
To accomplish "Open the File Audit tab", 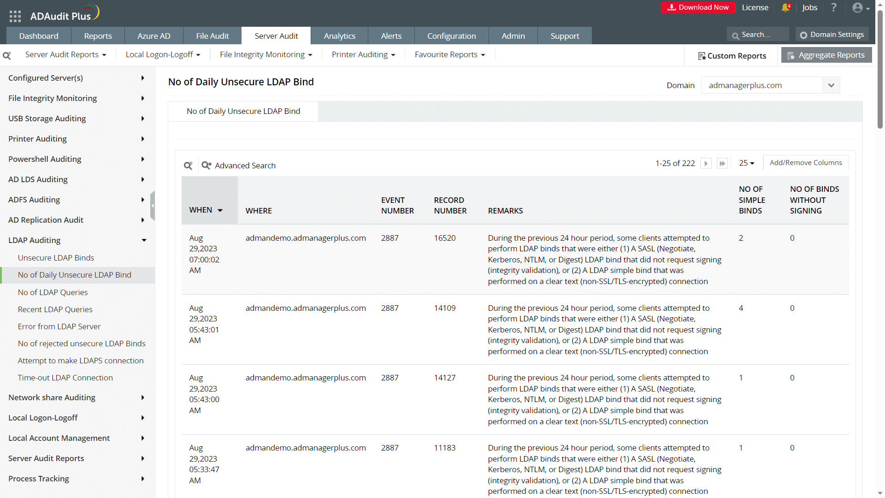I will point(212,36).
